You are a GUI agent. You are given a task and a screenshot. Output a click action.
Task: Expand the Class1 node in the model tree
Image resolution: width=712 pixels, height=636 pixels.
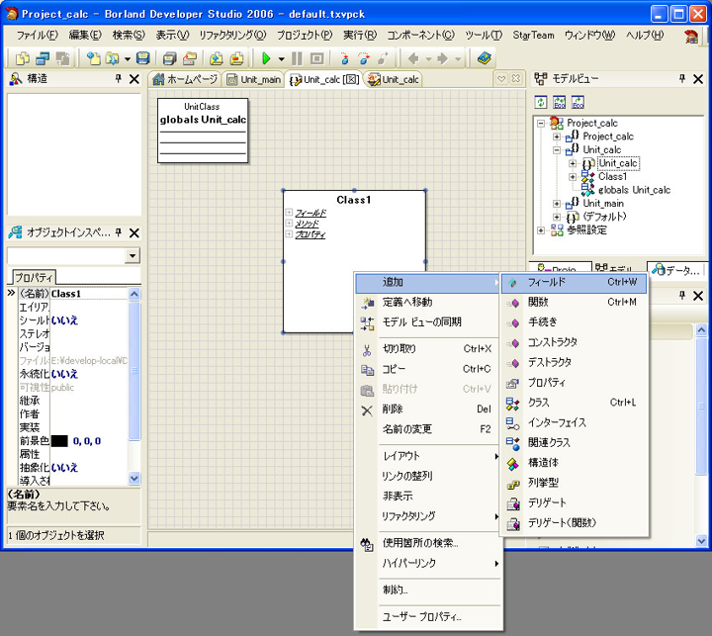(573, 177)
